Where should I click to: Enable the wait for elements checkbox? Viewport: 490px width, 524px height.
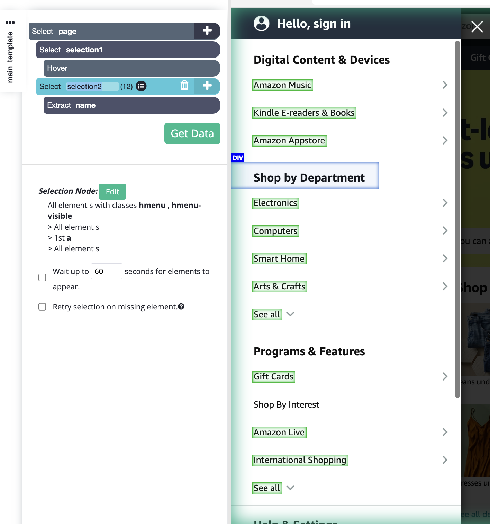[42, 278]
